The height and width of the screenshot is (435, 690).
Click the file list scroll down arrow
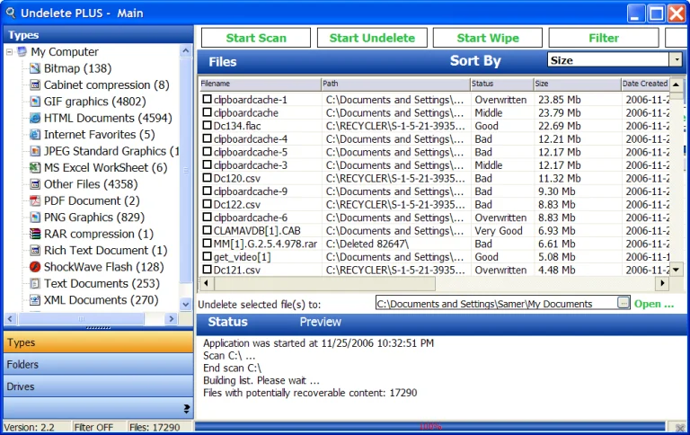click(676, 269)
